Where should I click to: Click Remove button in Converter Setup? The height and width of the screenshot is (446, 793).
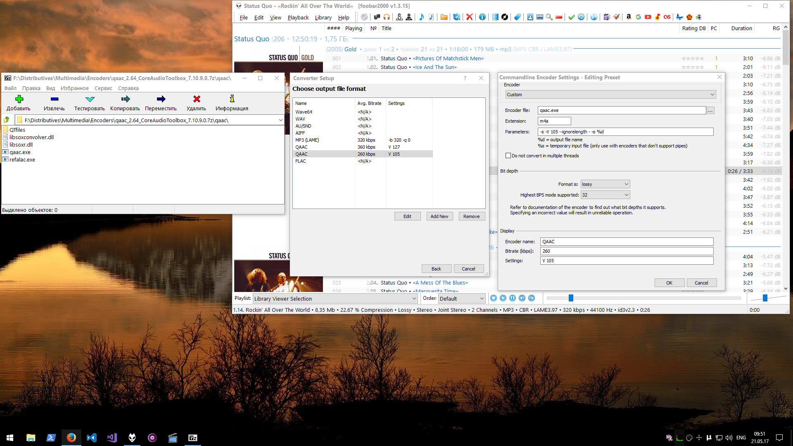point(472,216)
